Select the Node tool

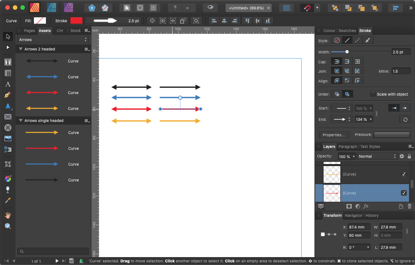tap(8, 47)
